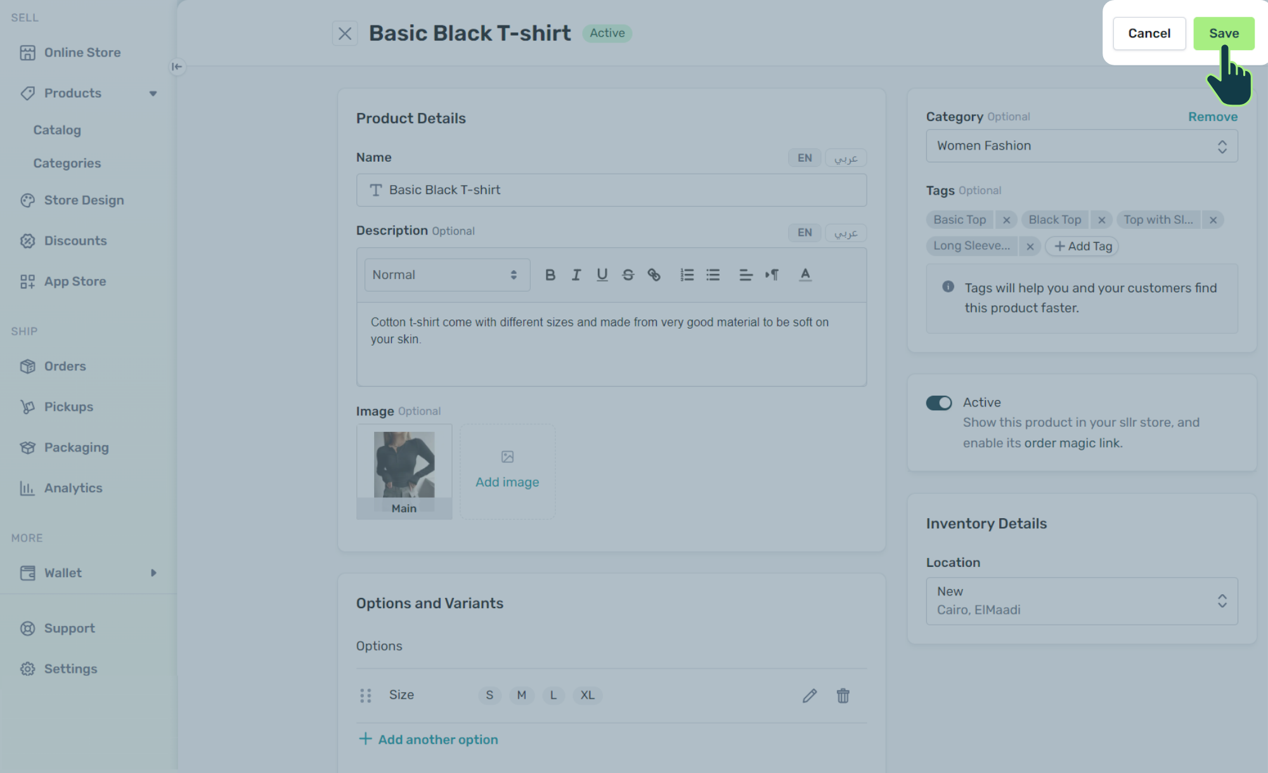The height and width of the screenshot is (773, 1268).
Task: Go to Analytics in sidebar
Action: pyautogui.click(x=73, y=488)
